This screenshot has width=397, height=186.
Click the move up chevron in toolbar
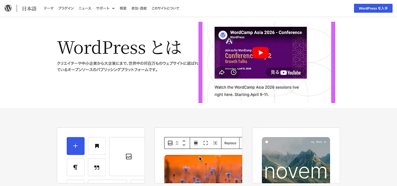pyautogui.click(x=184, y=141)
